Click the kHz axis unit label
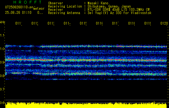The height and width of the screenshot is (108, 169). 3,22
